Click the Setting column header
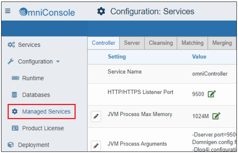Screen dimensions: 238x153 [117, 57]
